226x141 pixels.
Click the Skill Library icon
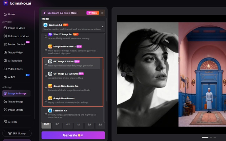pos(10,133)
